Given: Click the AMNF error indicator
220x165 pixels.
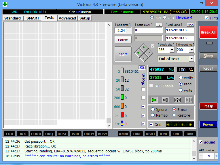Looking at the screenshot, I should (124, 134).
